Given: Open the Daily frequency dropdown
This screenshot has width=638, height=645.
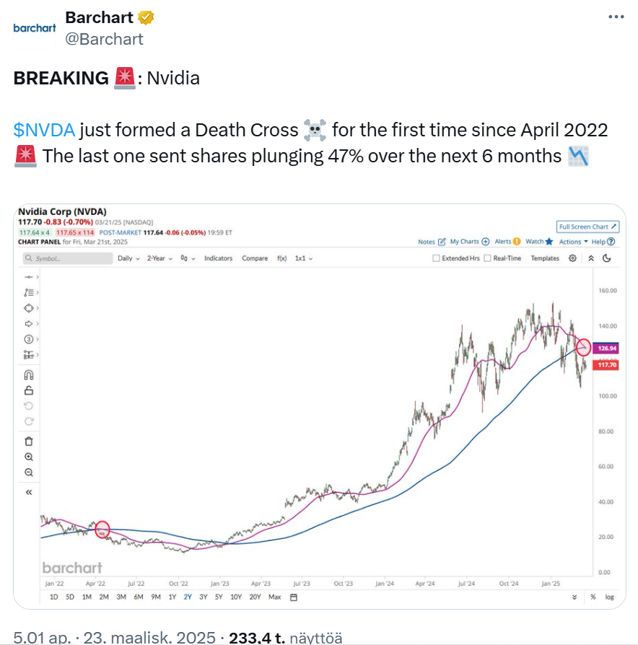Looking at the screenshot, I should click(x=128, y=258).
